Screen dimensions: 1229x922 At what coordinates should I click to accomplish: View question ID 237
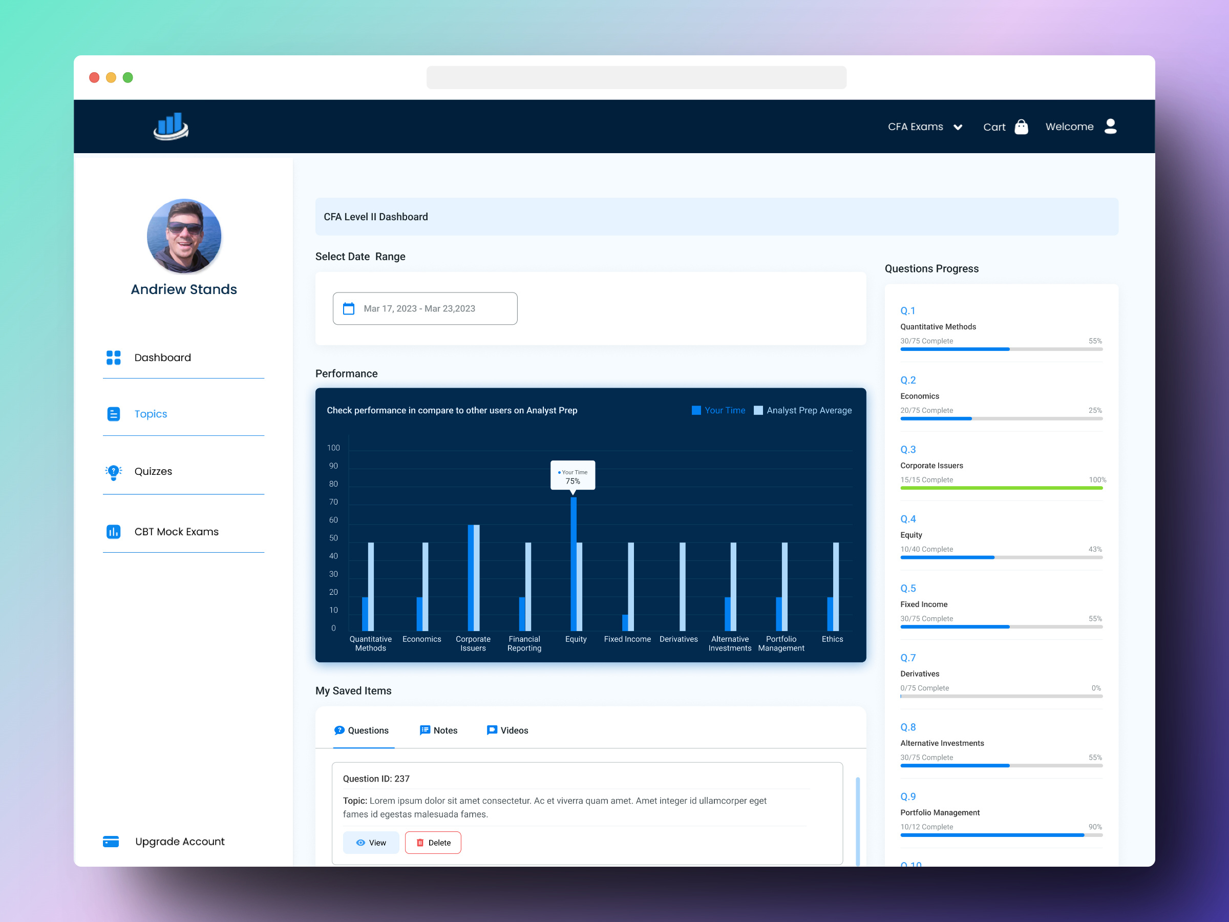point(371,843)
